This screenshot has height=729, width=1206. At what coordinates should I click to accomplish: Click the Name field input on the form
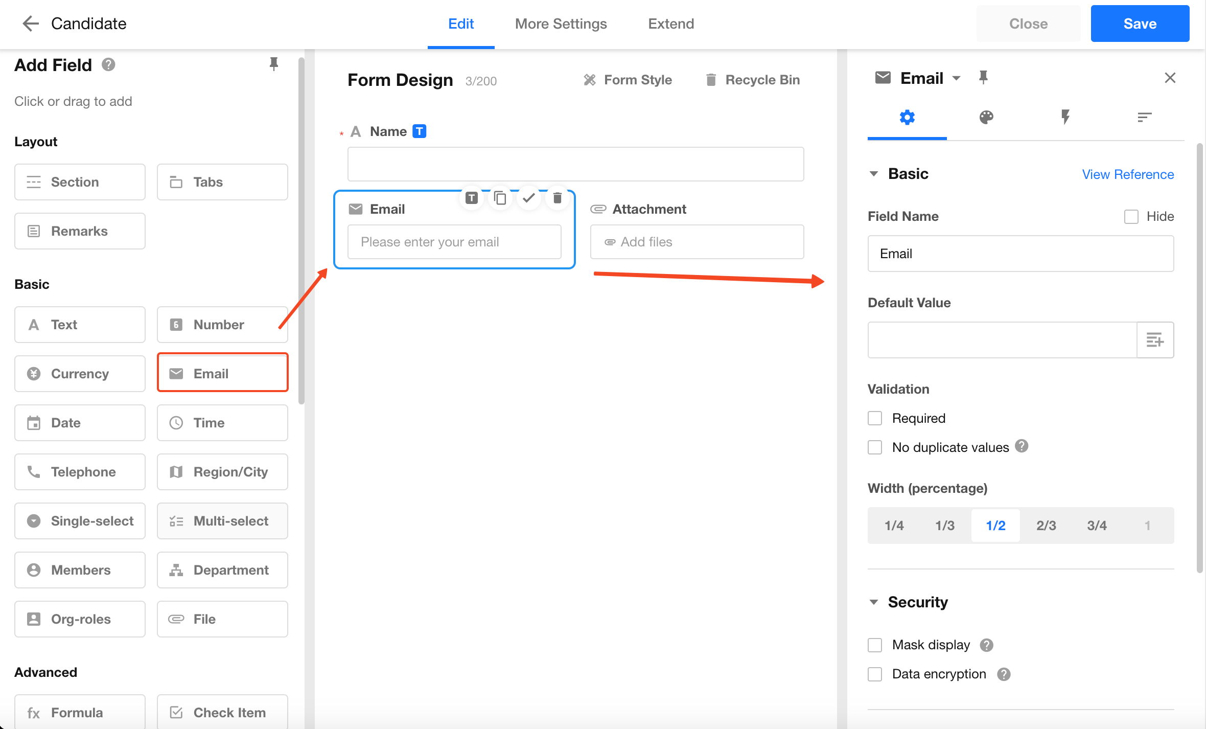click(575, 164)
